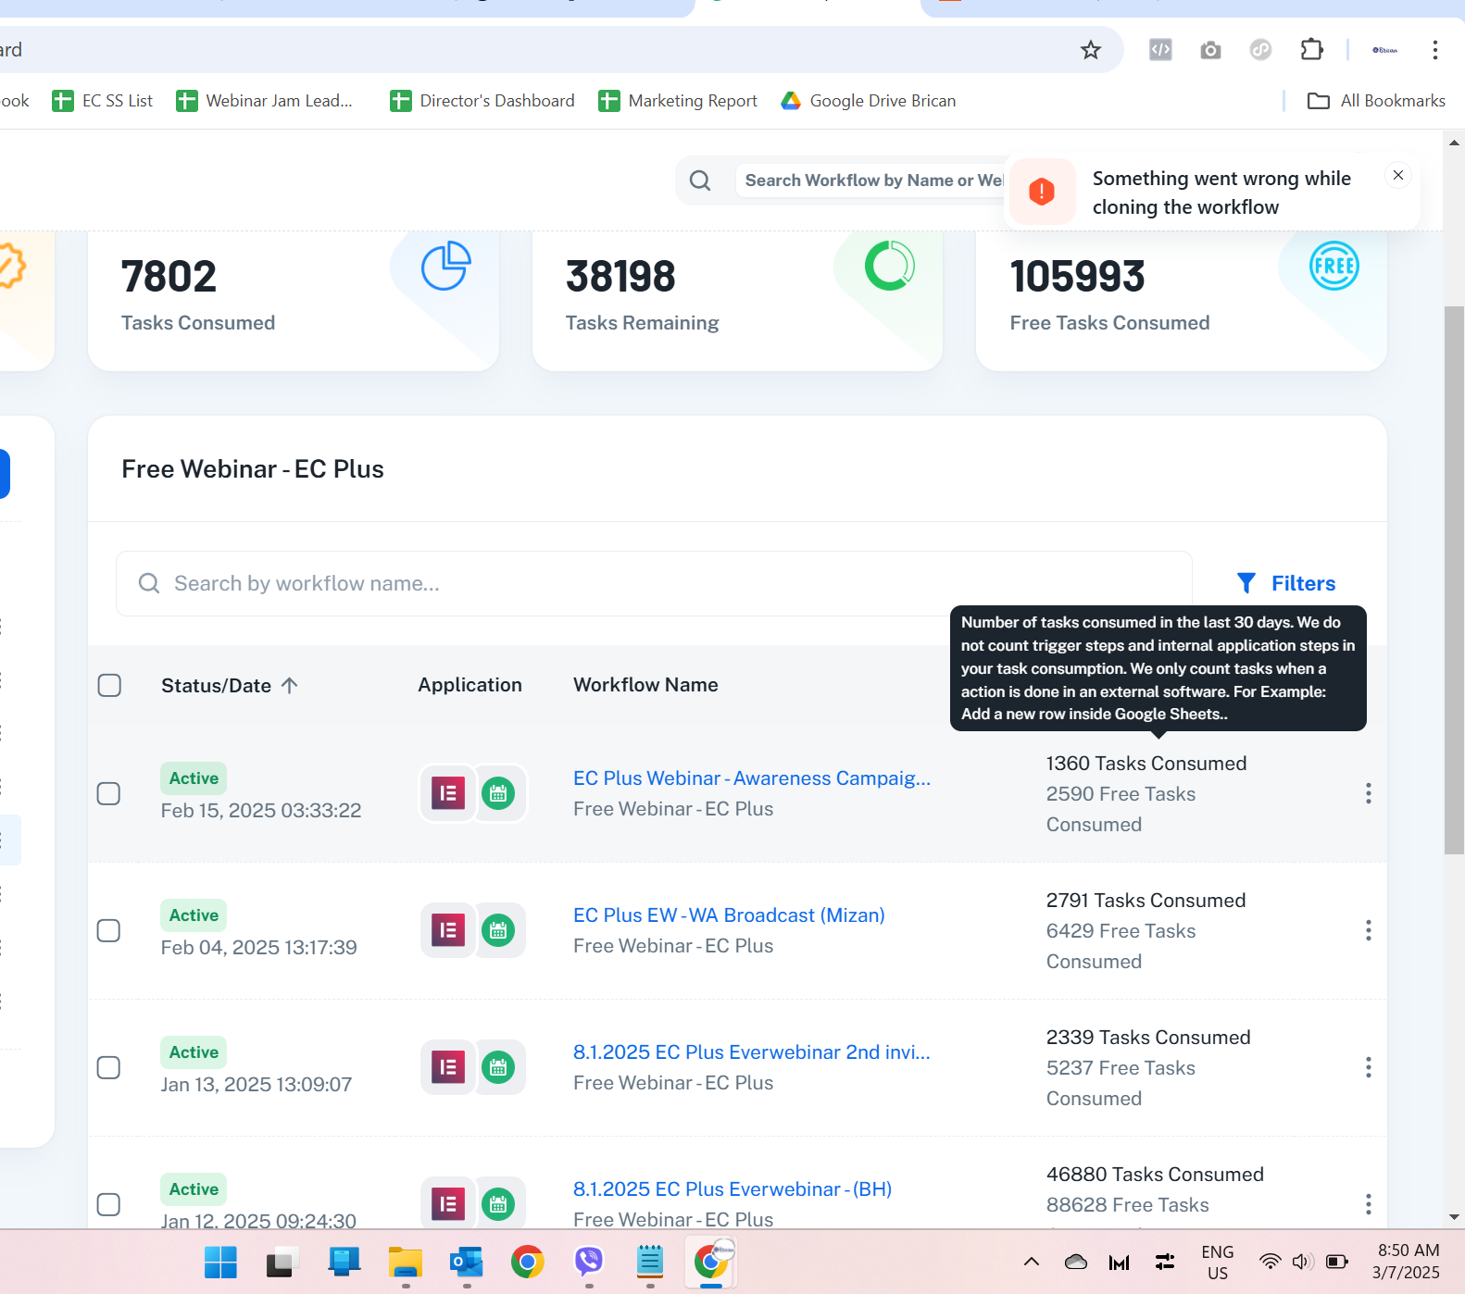Open the code-brackets browser extension
Viewport: 1465px width, 1294px height.
1160,50
